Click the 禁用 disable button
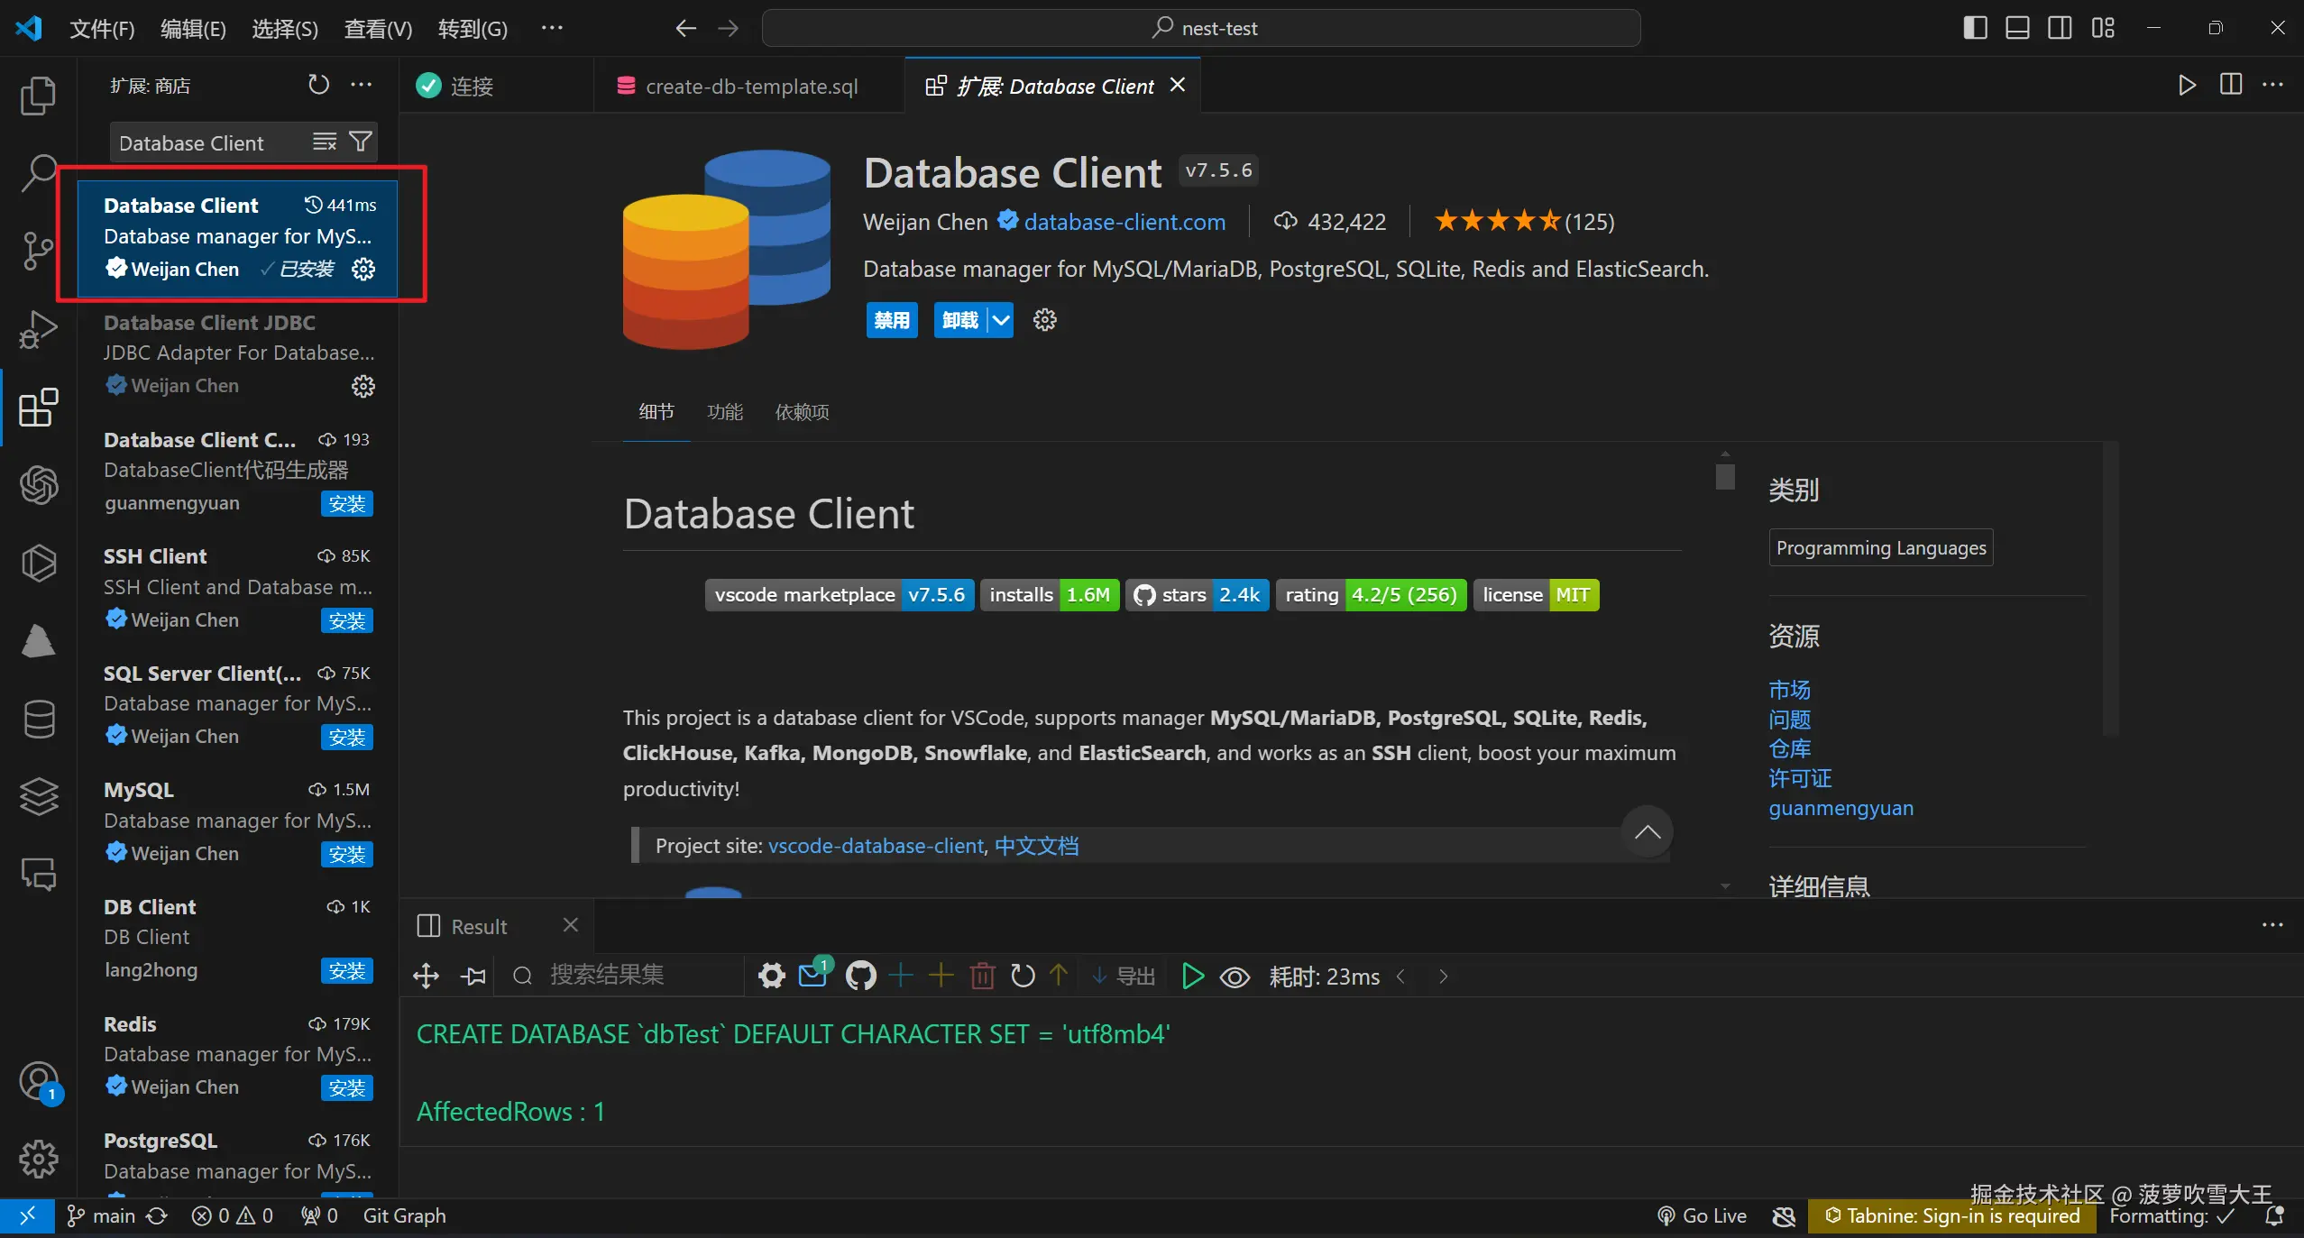The height and width of the screenshot is (1238, 2304). [x=891, y=320]
